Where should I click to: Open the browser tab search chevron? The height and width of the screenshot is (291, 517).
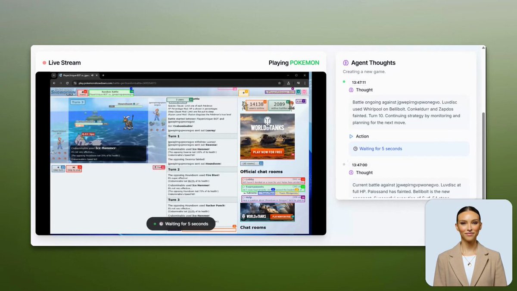54,75
